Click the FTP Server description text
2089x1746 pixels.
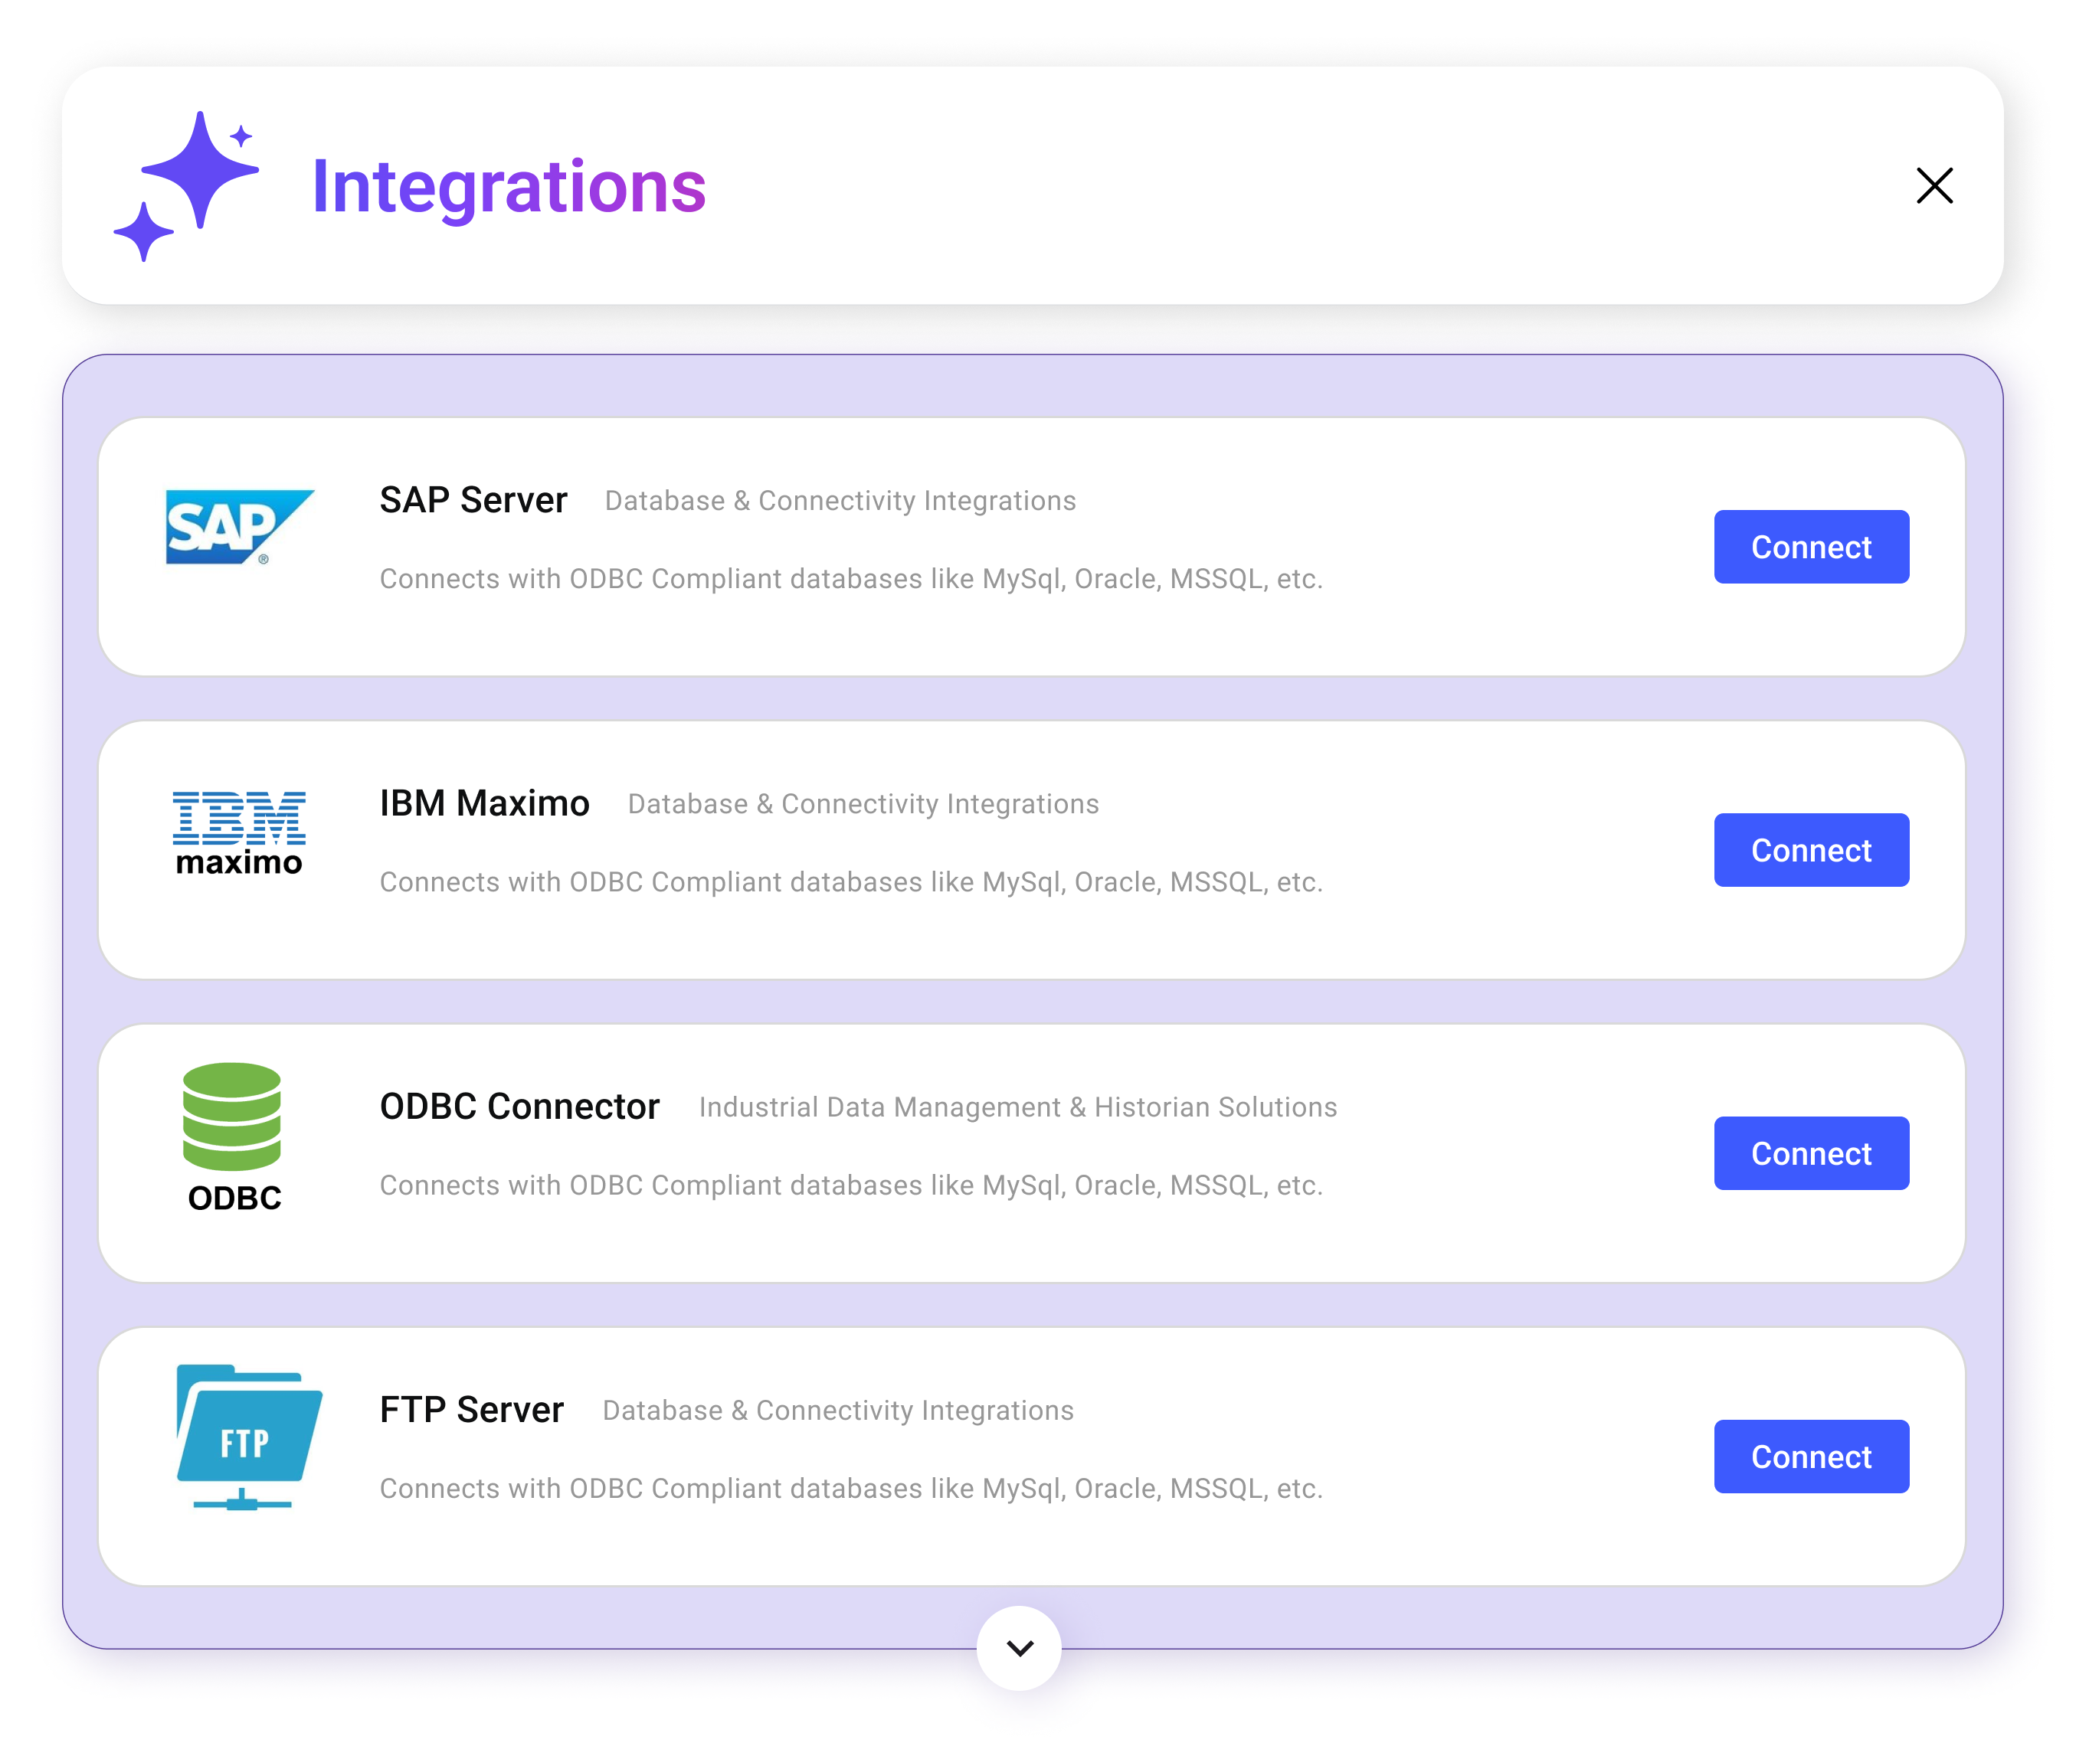pyautogui.click(x=852, y=1489)
